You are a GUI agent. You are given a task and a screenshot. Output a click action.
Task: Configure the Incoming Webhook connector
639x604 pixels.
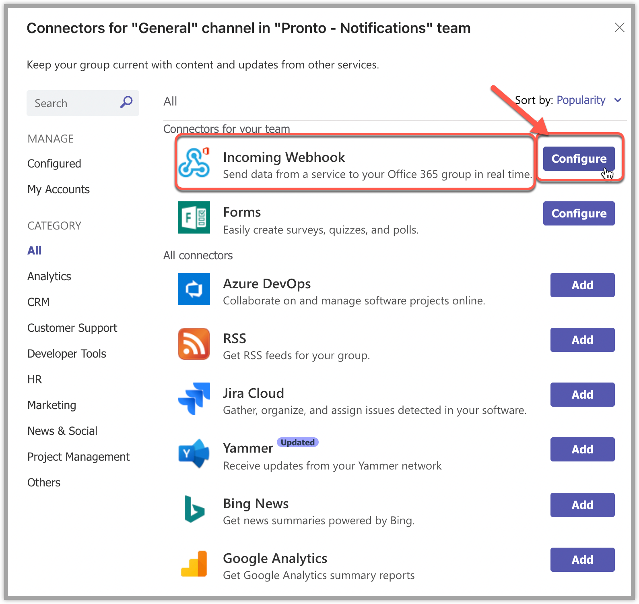coord(579,159)
